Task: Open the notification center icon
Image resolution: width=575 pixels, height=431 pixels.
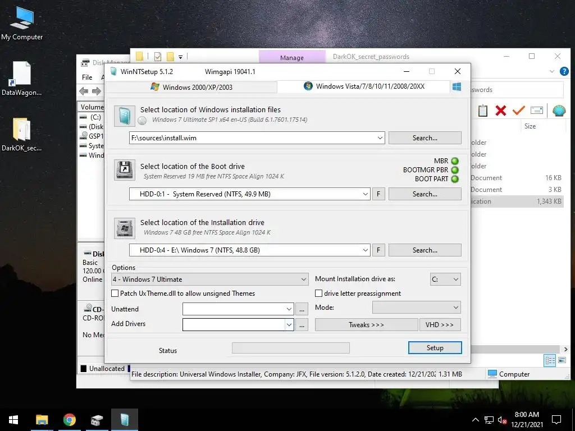Action: point(556,420)
